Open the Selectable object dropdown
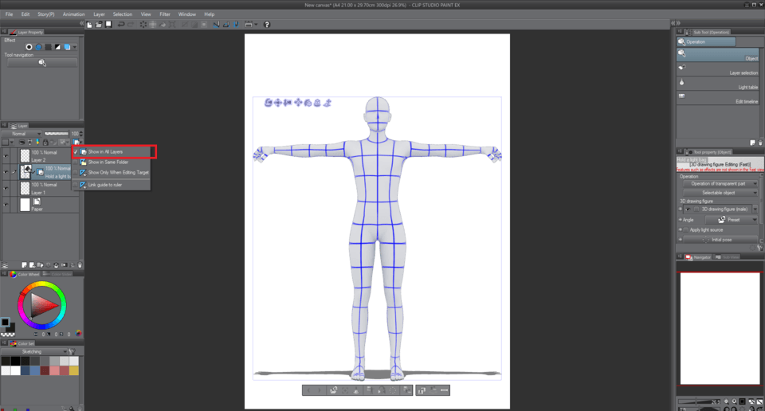765x411 pixels. tap(720, 193)
